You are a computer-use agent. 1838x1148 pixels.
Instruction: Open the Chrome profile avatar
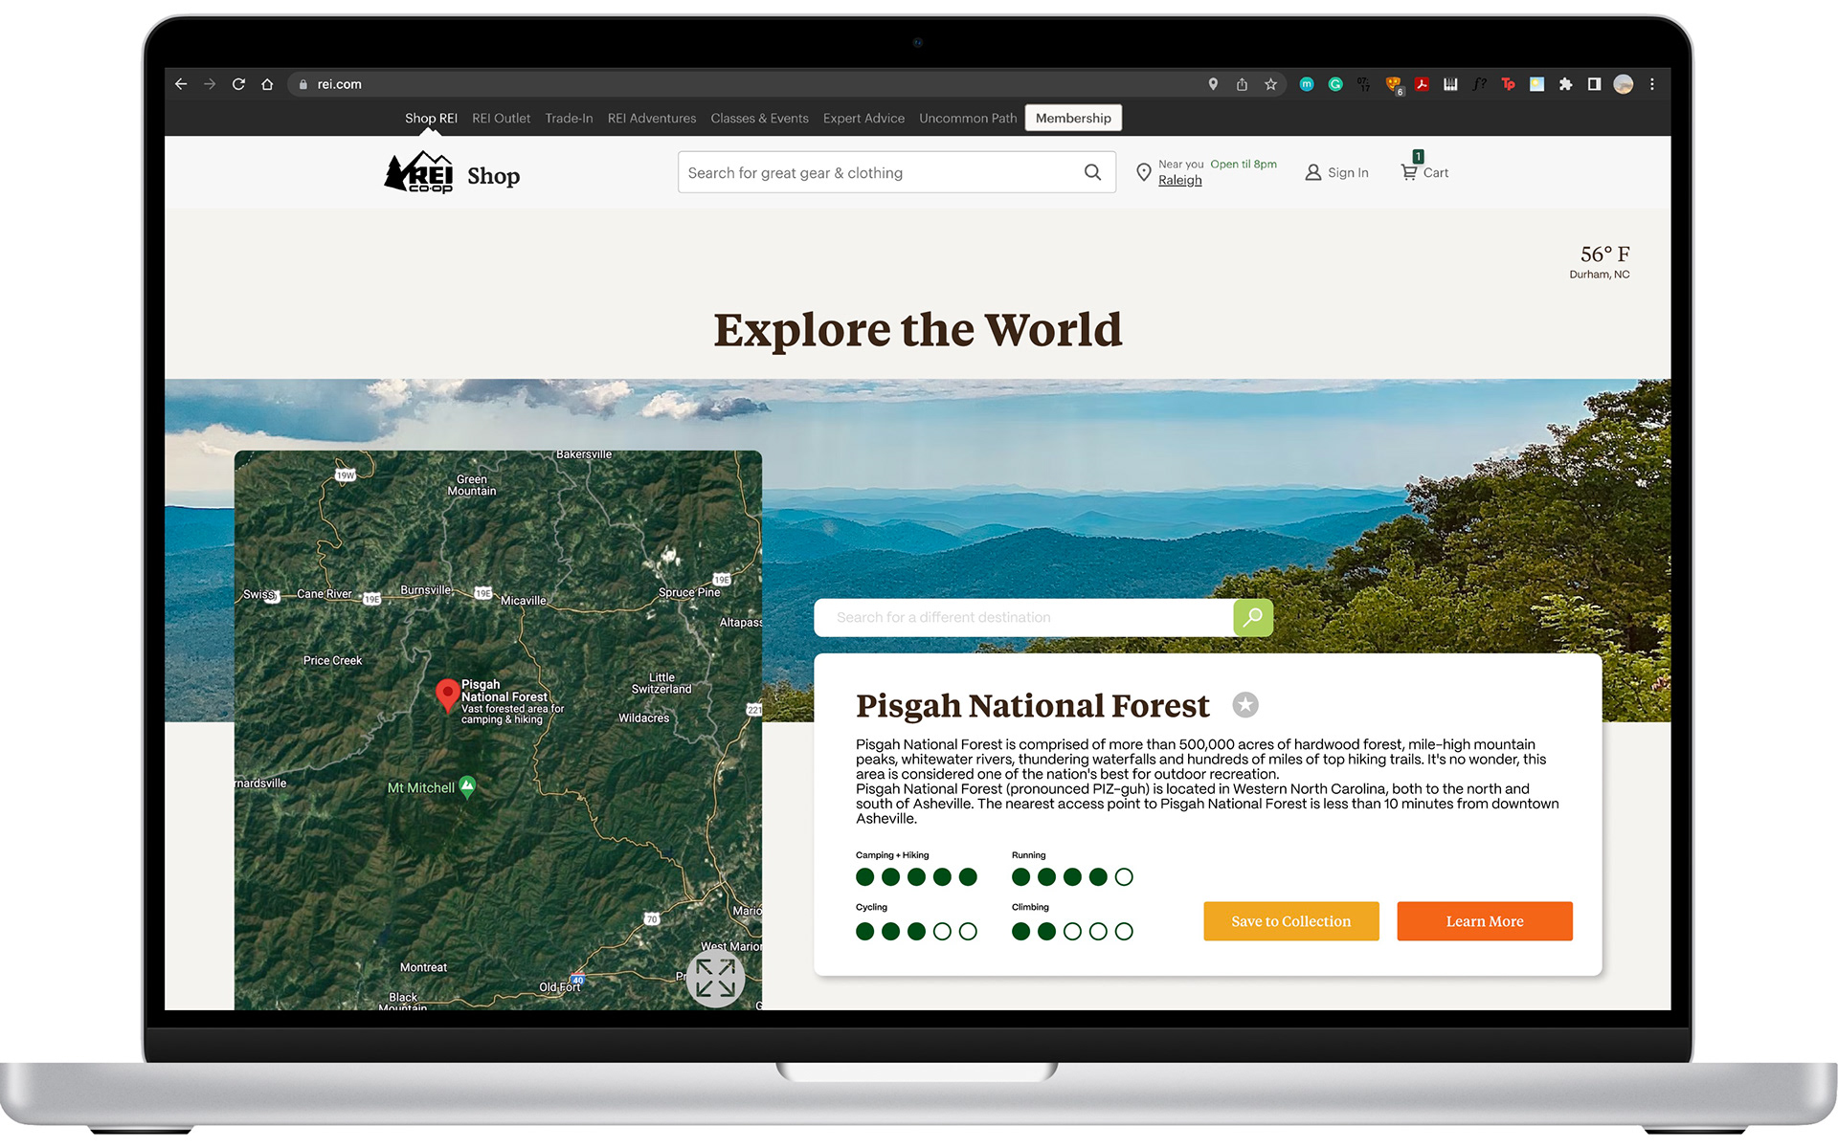coord(1624,84)
